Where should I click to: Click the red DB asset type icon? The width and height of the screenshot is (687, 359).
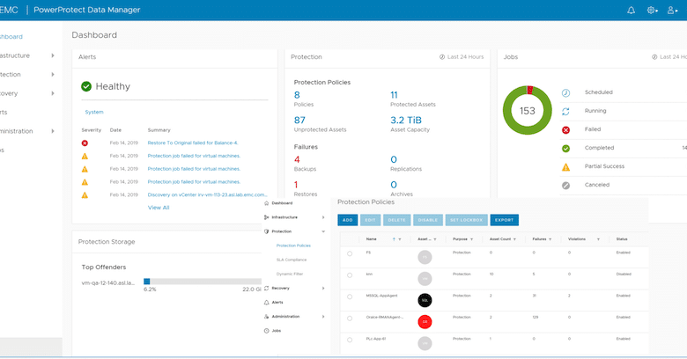click(x=425, y=322)
